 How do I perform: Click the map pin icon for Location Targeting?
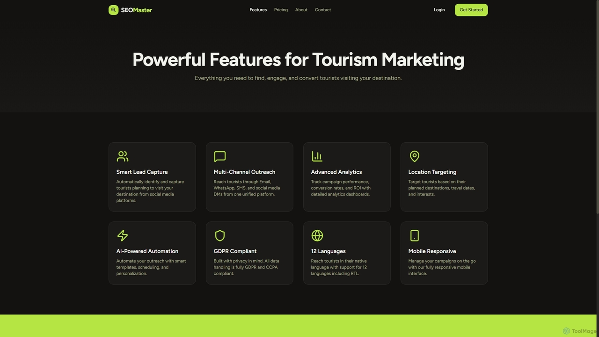[x=415, y=156]
